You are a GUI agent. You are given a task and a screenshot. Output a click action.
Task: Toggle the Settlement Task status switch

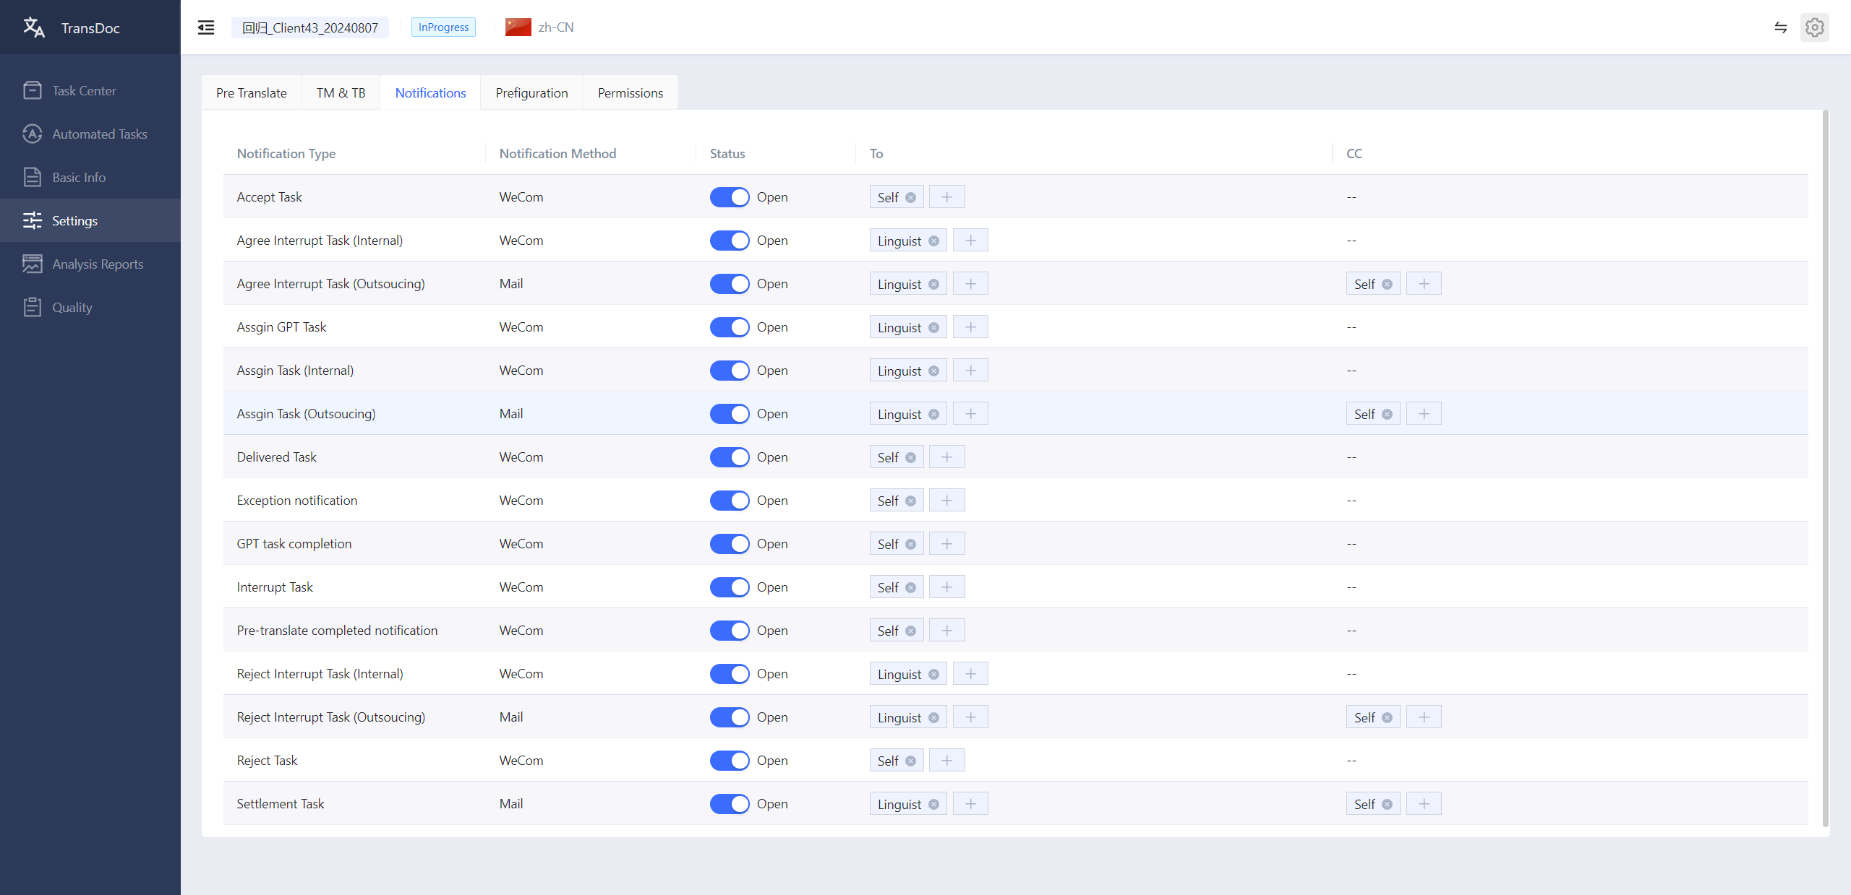tap(730, 804)
